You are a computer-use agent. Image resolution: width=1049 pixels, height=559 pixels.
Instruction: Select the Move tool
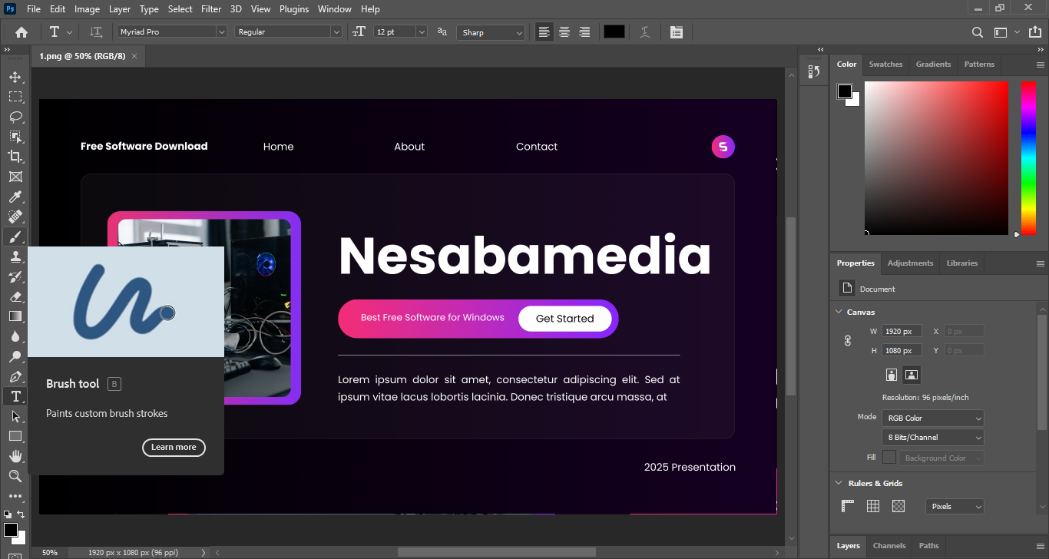point(15,77)
